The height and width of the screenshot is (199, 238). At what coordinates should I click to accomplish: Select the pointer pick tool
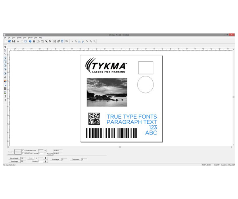coord(5,47)
